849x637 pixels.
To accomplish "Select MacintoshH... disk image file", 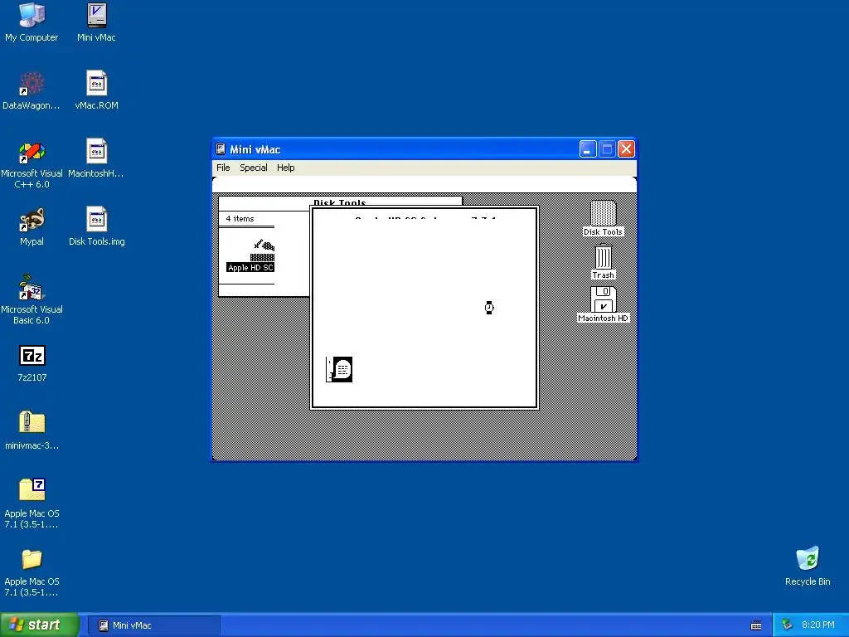I will click(96, 158).
